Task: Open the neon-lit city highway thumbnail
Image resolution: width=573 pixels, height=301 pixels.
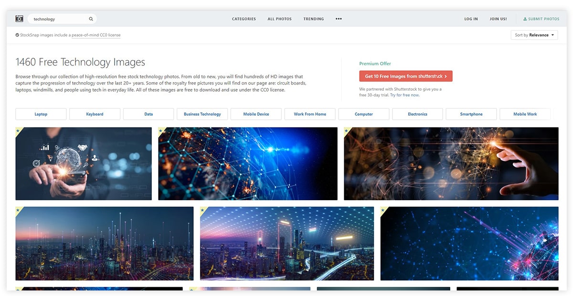Action: pyautogui.click(x=287, y=244)
